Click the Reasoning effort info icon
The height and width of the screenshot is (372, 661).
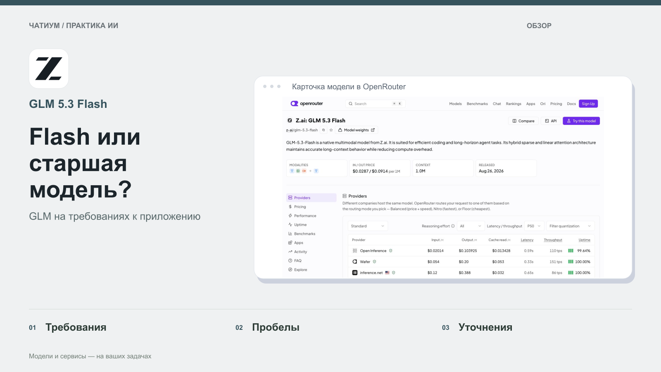[x=453, y=226]
